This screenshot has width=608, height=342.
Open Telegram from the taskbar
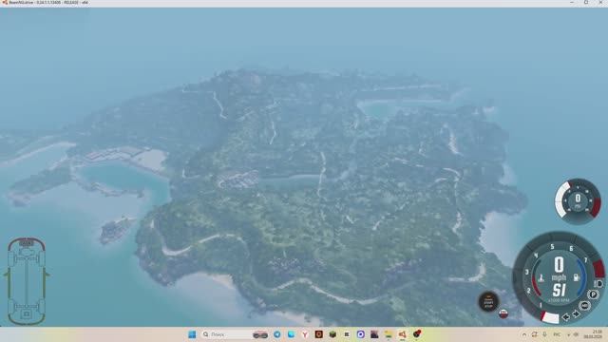[x=277, y=334]
